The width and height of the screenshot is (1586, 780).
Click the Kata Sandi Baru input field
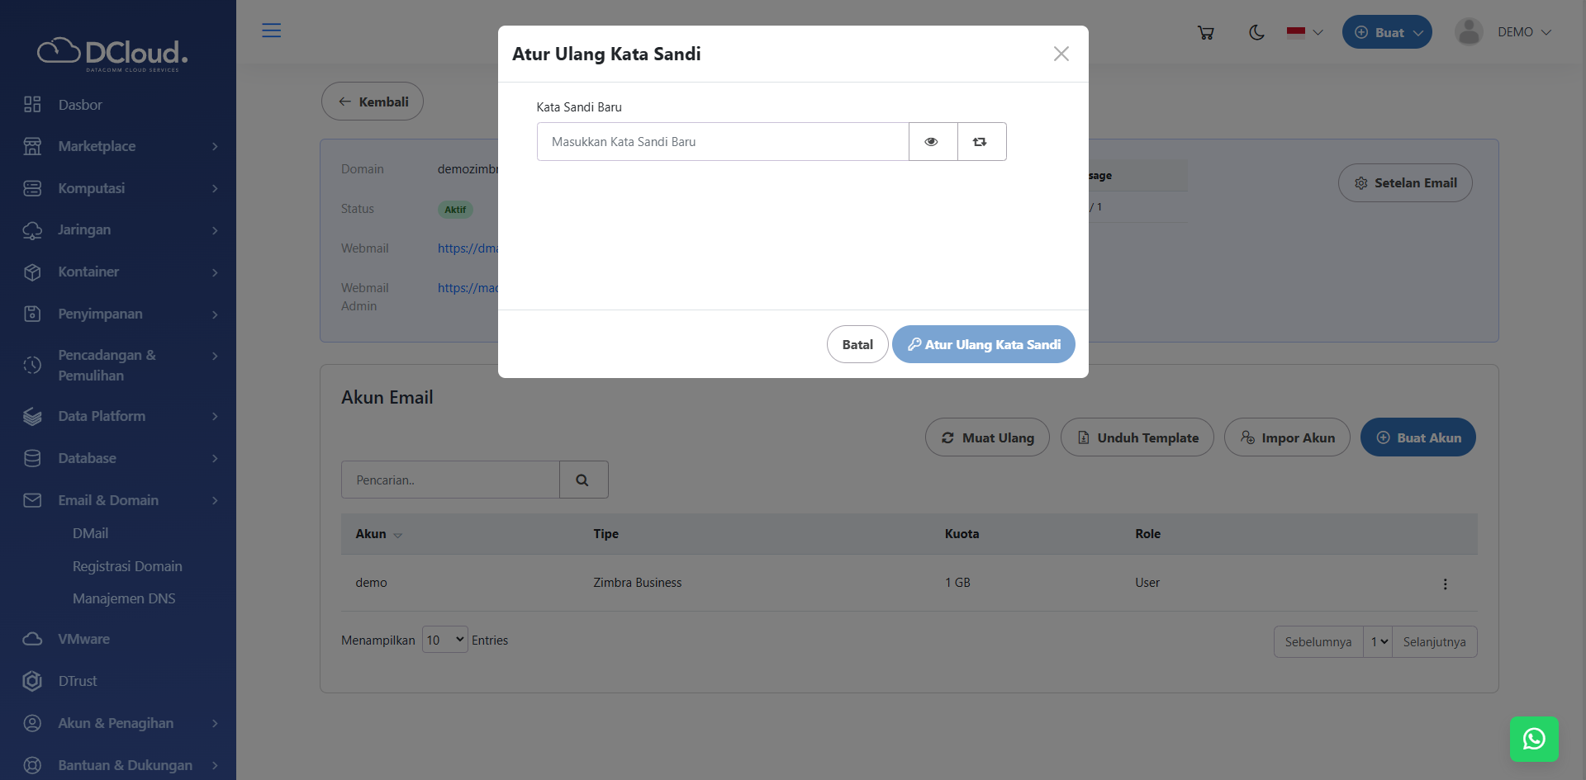[722, 142]
